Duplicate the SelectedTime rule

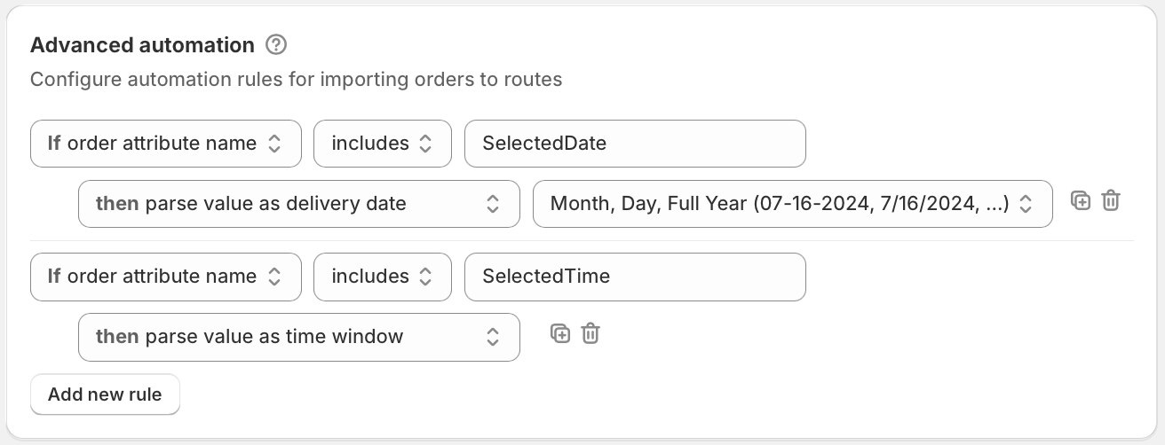coord(559,333)
